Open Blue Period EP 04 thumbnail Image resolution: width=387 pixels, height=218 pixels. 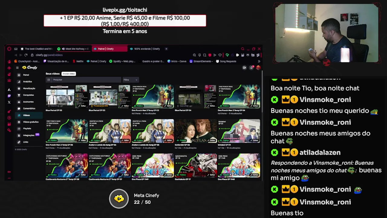pyautogui.click(x=196, y=96)
